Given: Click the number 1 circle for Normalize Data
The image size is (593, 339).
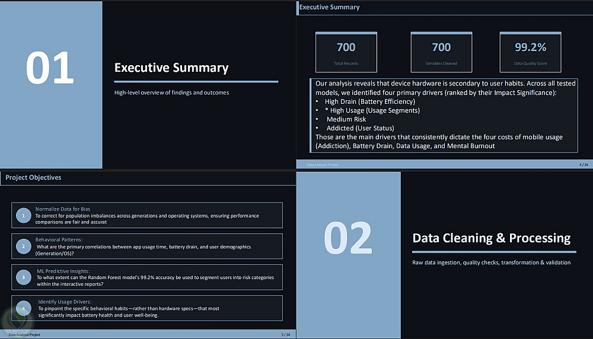Looking at the screenshot, I should tap(24, 215).
